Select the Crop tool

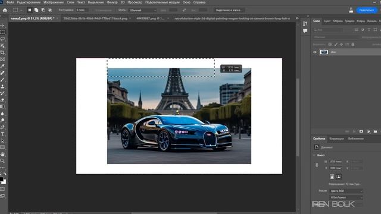pos(2,52)
